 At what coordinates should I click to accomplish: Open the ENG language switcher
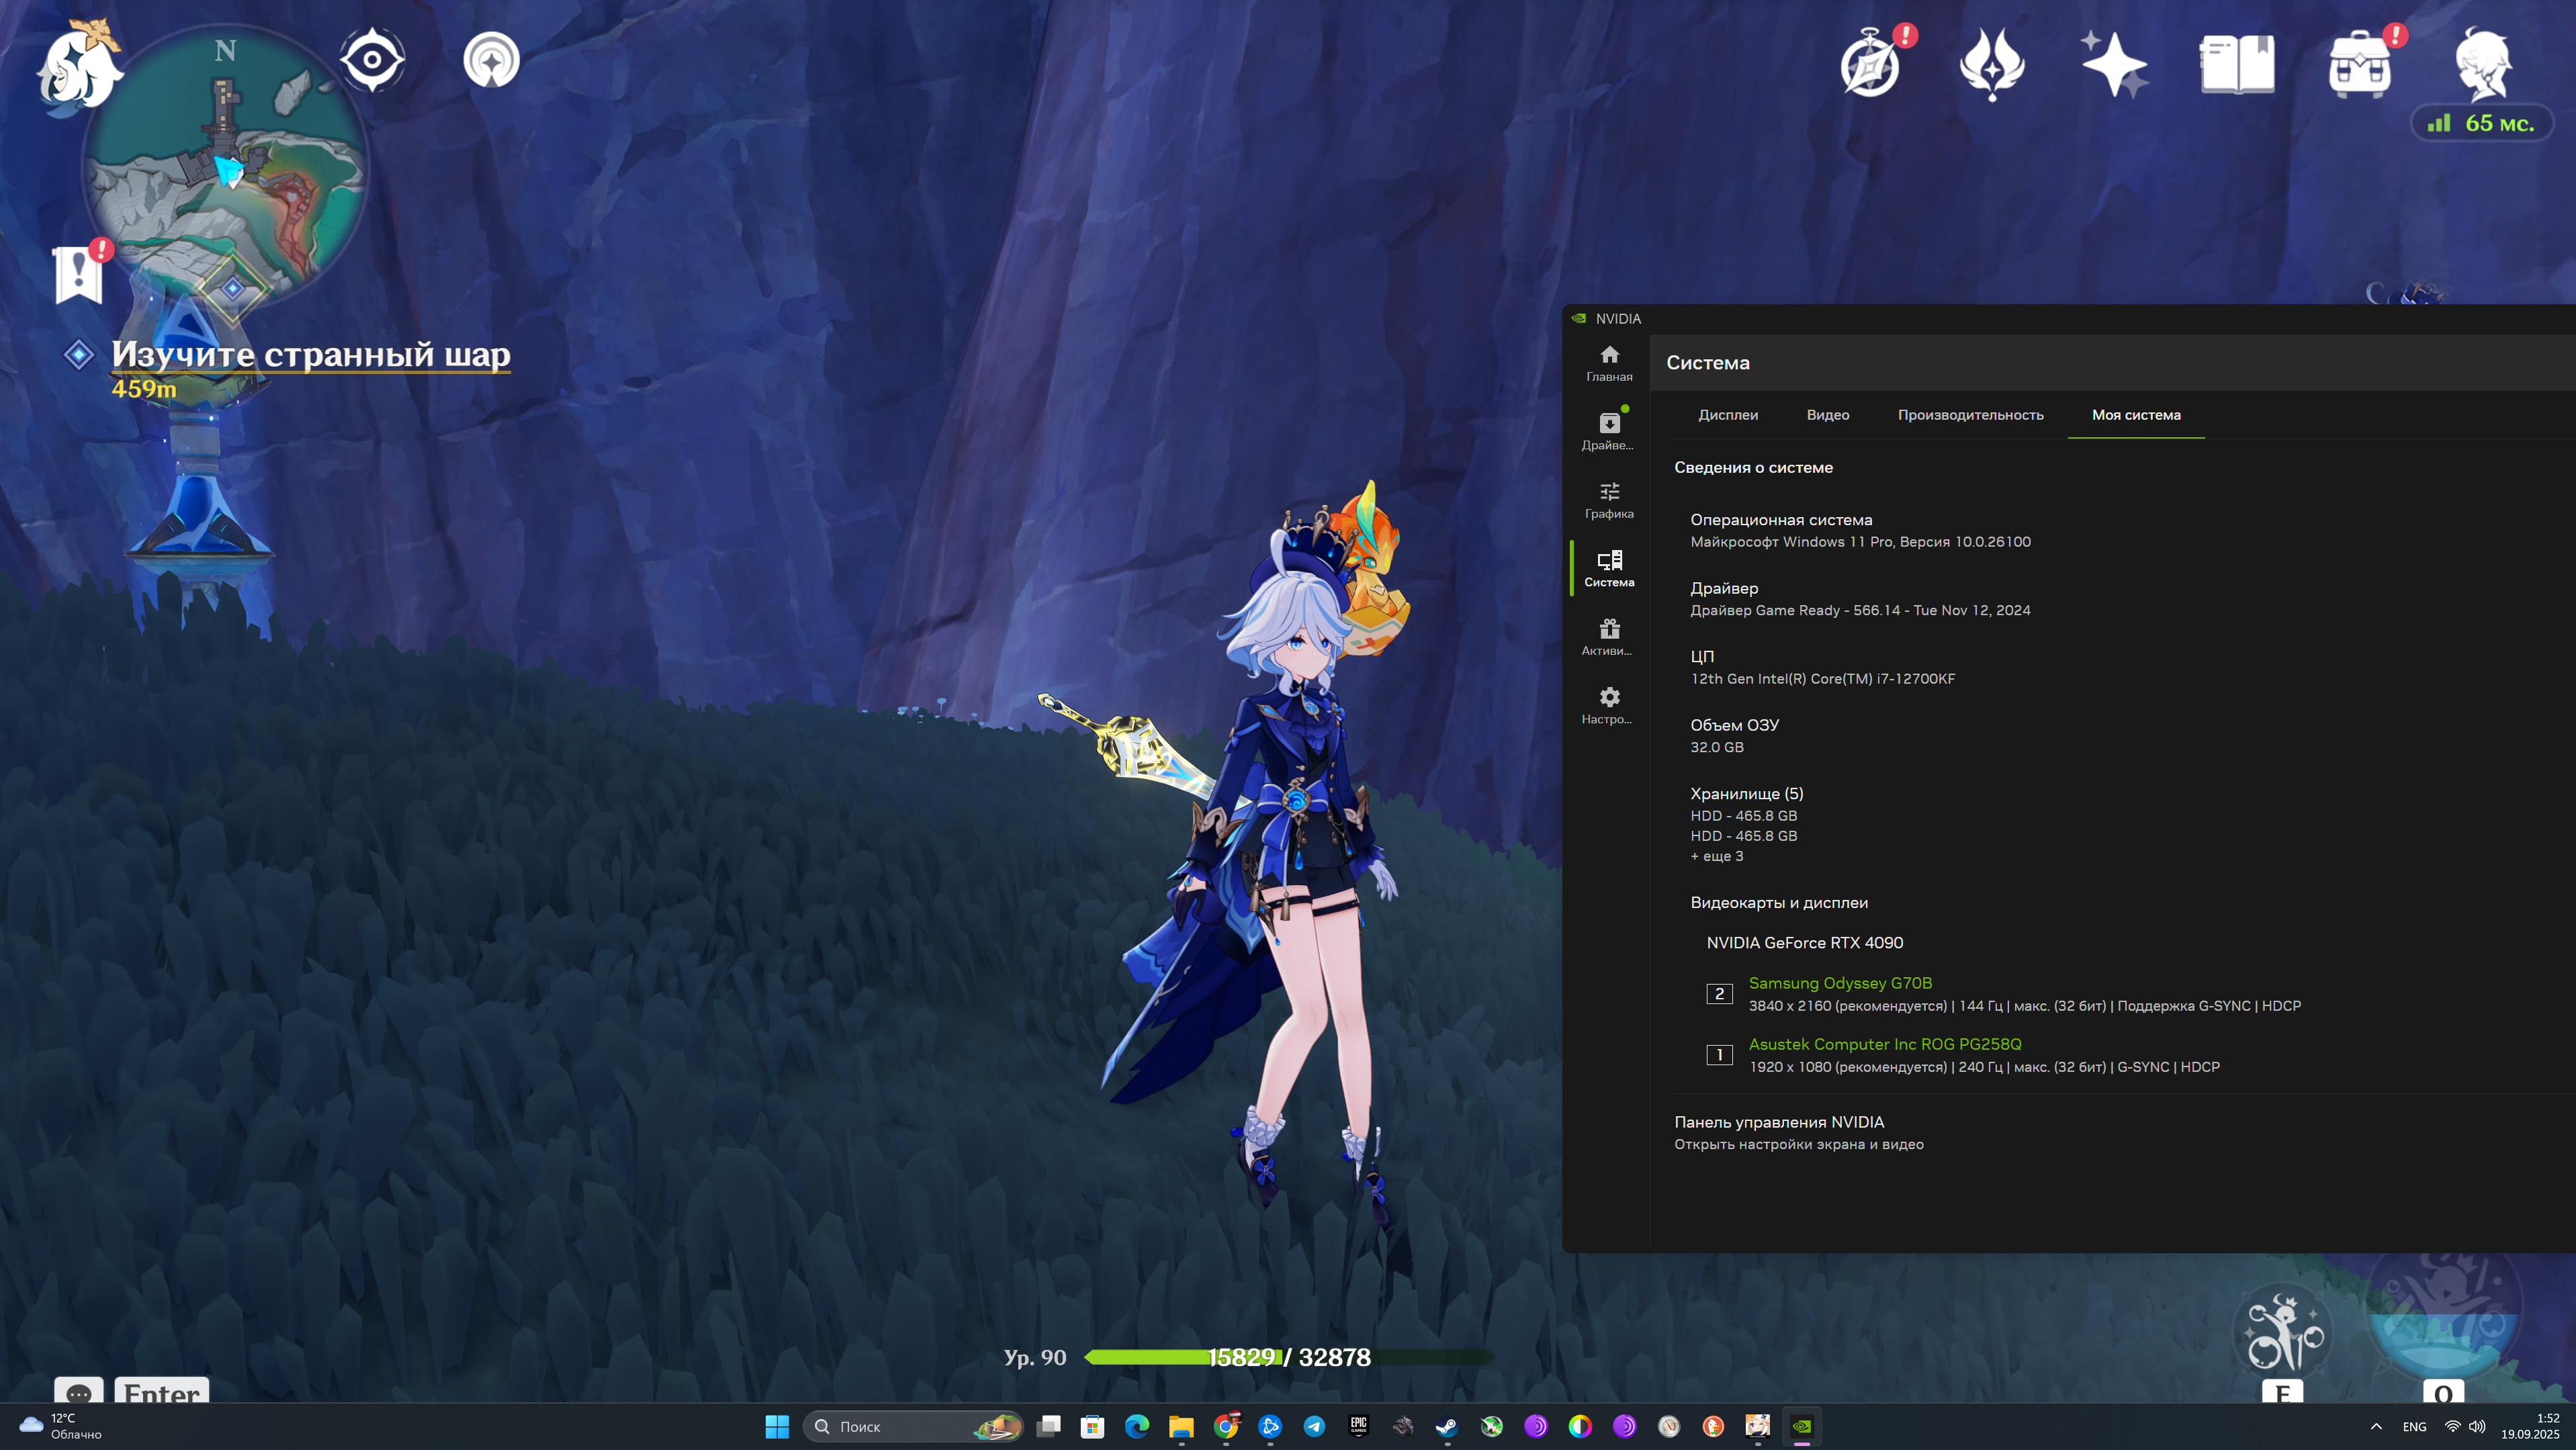(x=2414, y=1426)
